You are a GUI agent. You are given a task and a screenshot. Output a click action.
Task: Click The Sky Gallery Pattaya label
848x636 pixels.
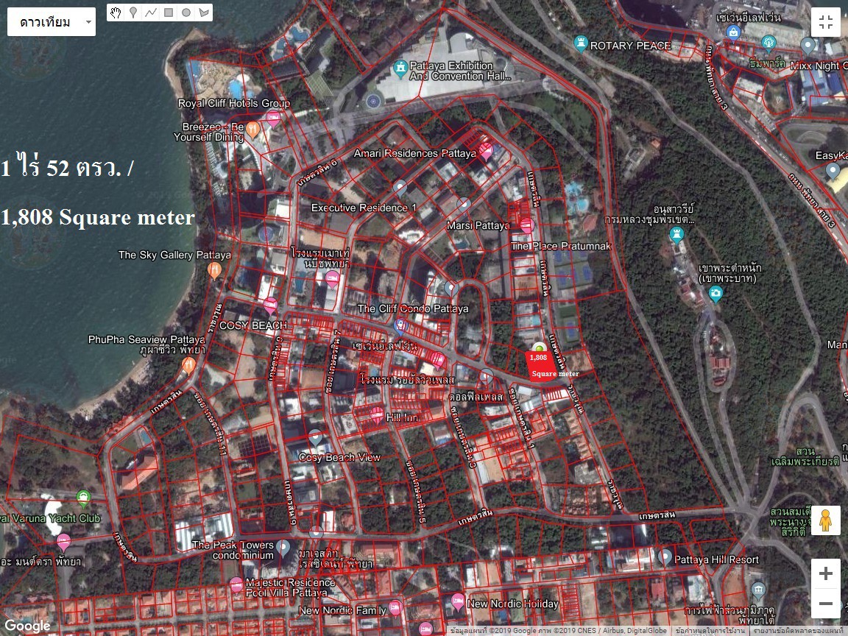click(174, 255)
